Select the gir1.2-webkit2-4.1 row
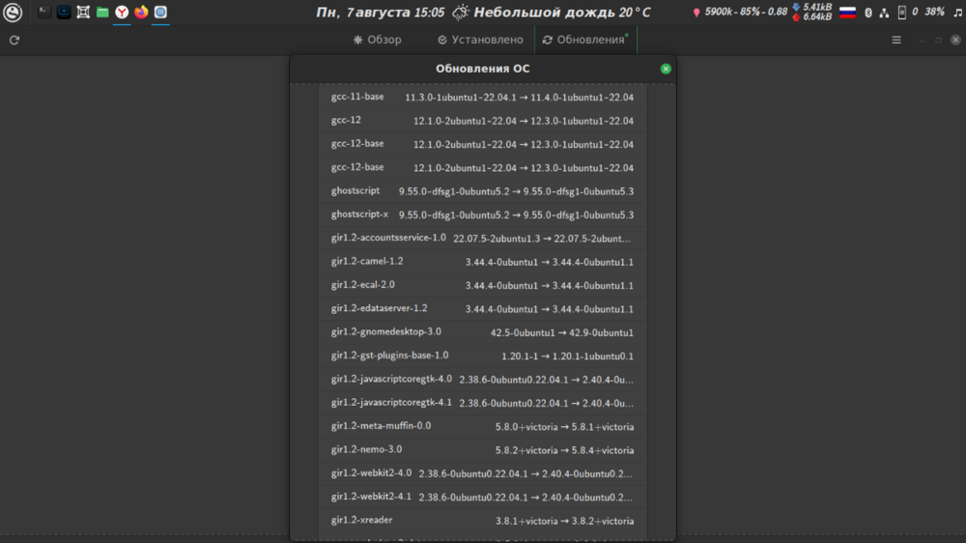Viewport: 966px width, 543px height. pos(482,497)
